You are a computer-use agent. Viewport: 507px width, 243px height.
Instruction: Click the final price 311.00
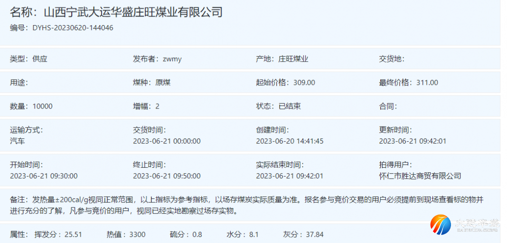[427, 82]
